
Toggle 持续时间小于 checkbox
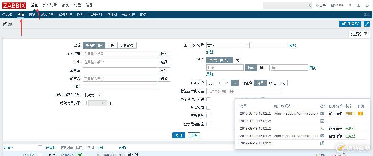coord(85,103)
